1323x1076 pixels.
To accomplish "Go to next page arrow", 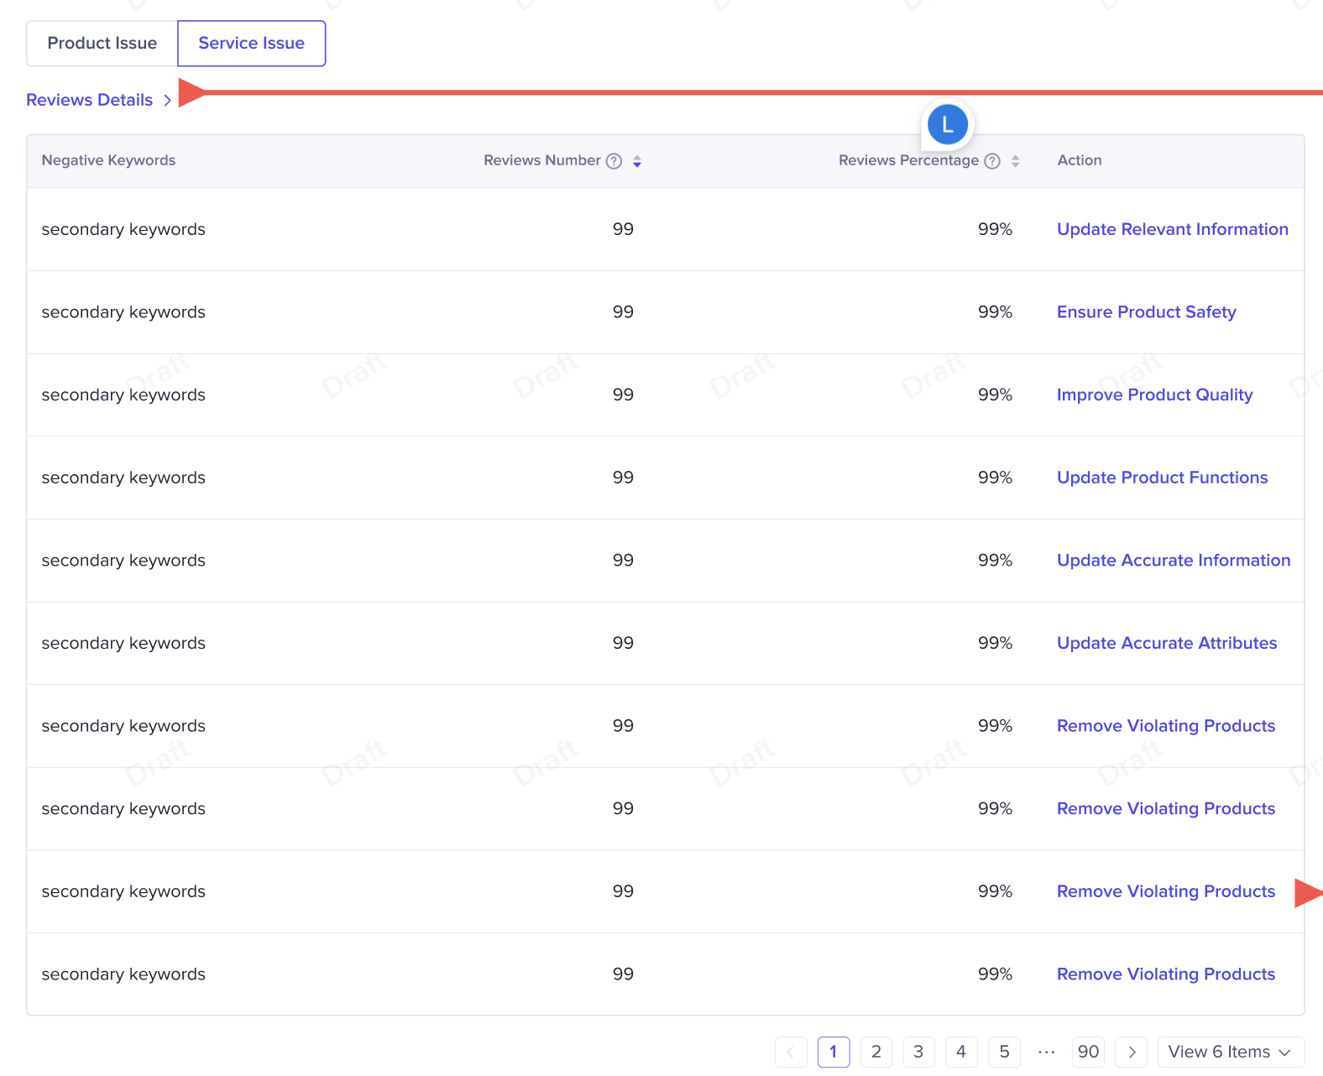I will pyautogui.click(x=1131, y=1052).
